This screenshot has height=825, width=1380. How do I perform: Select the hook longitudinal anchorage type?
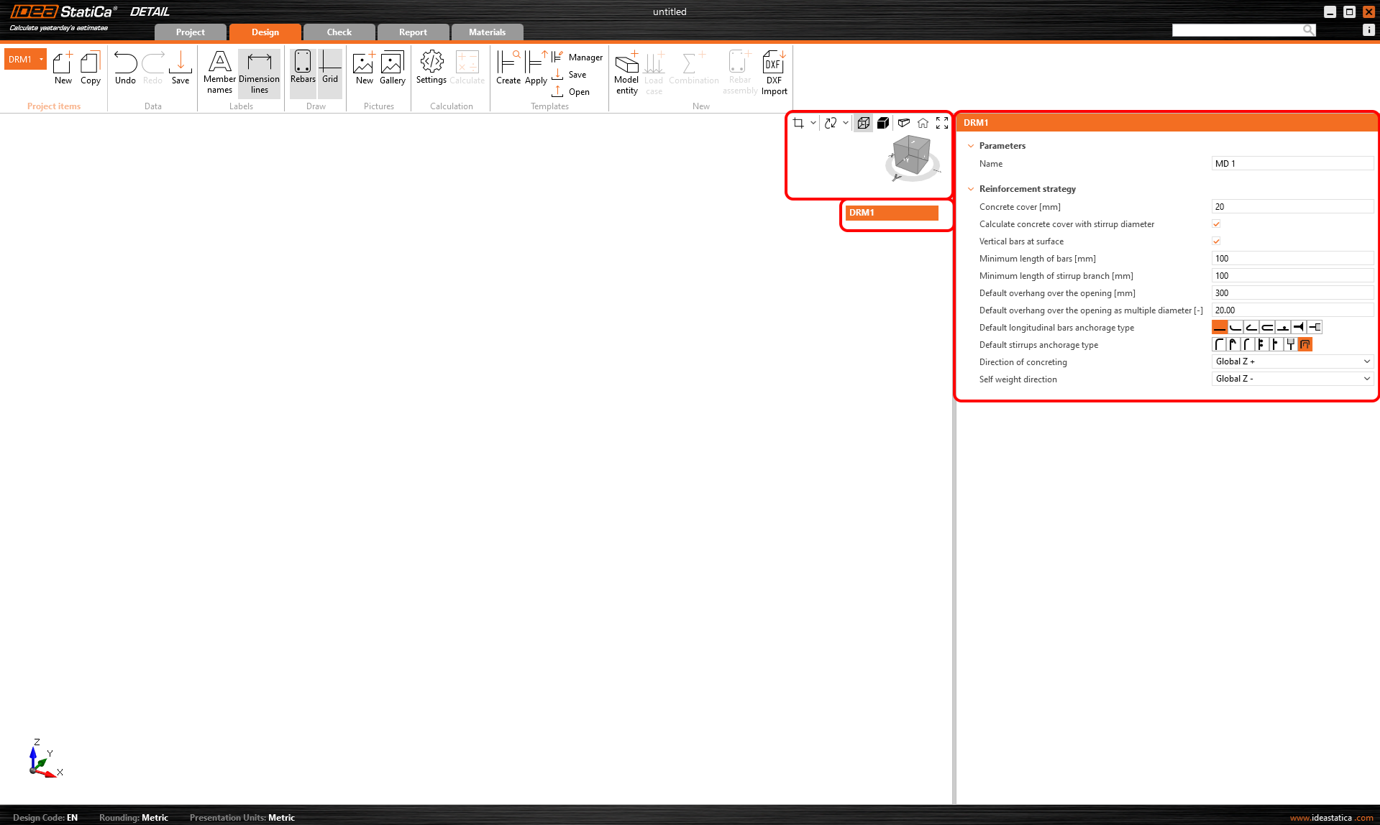tap(1251, 328)
